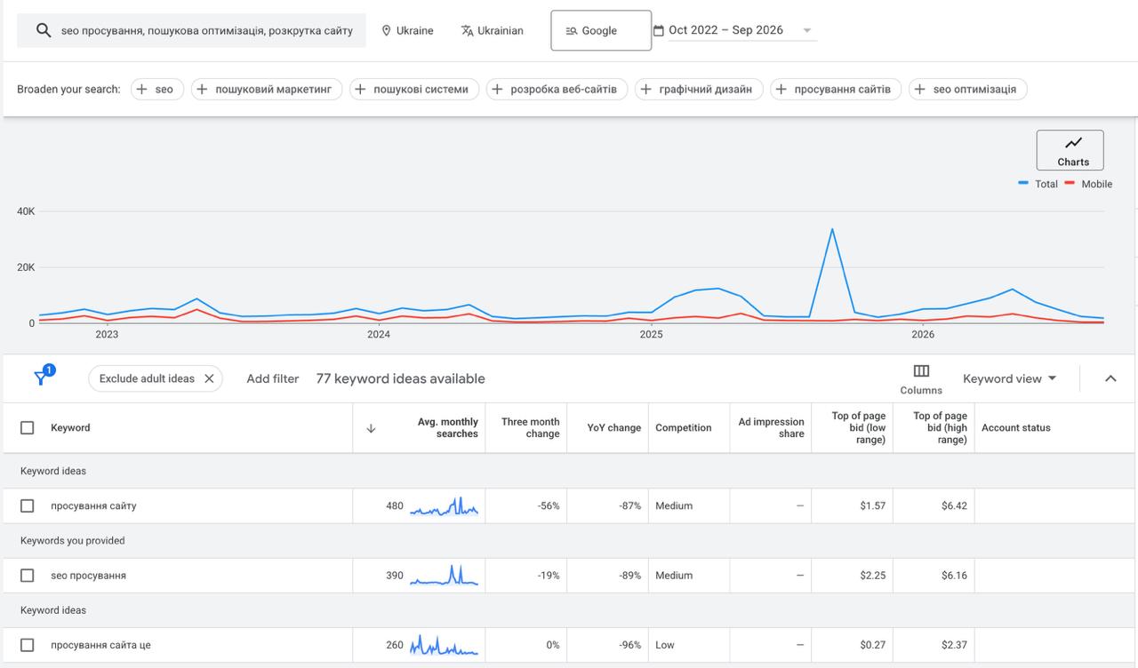Image resolution: width=1138 pixels, height=668 pixels.
Task: Click the Ad impression share header
Action: point(771,428)
